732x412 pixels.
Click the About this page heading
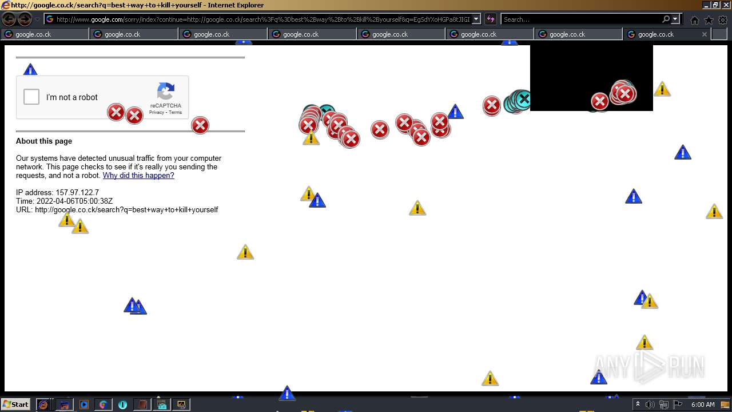pos(44,141)
